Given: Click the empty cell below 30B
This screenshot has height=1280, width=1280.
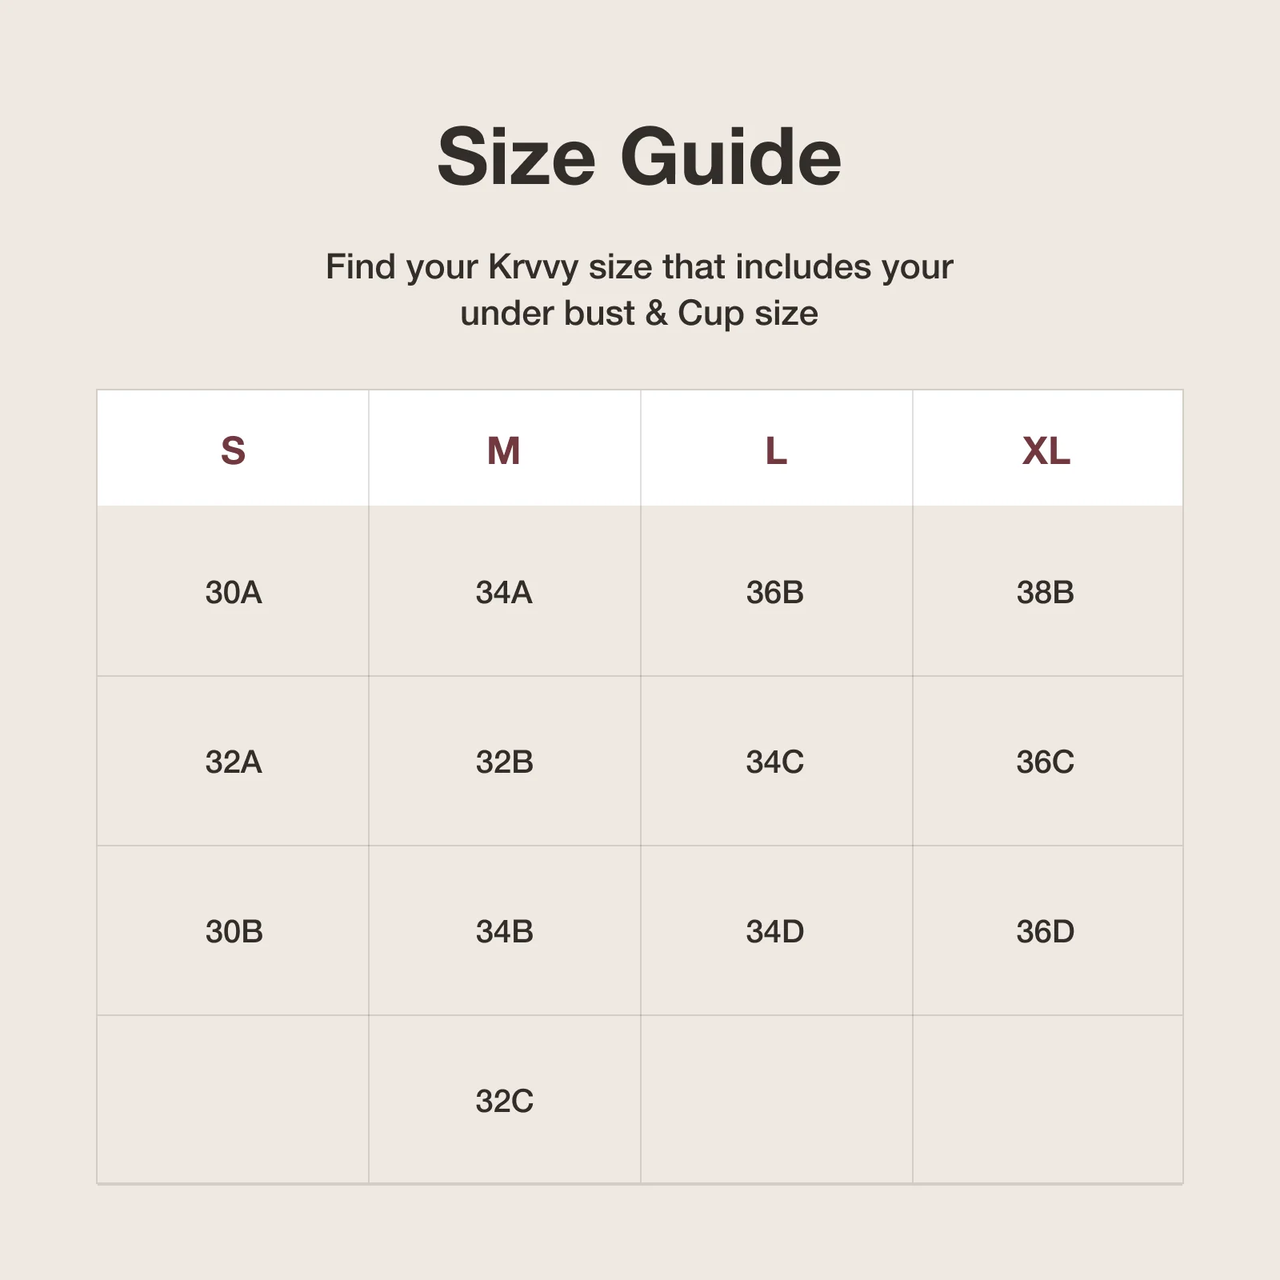Looking at the screenshot, I should (x=233, y=1100).
